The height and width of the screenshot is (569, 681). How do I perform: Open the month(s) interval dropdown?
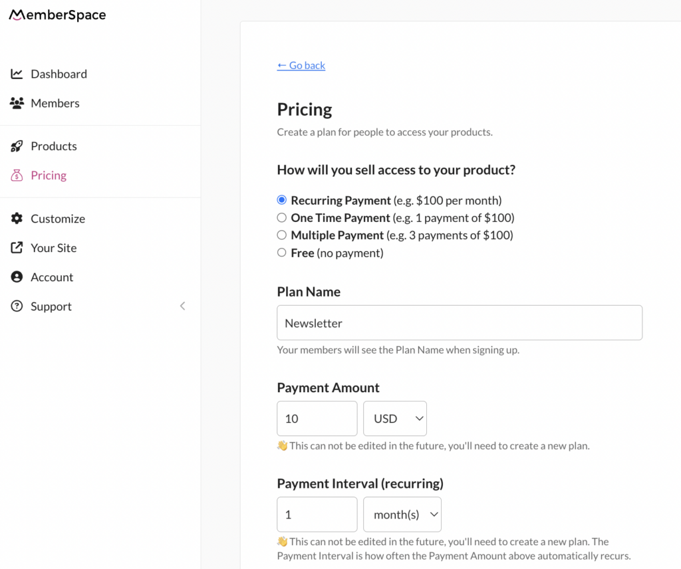point(402,514)
